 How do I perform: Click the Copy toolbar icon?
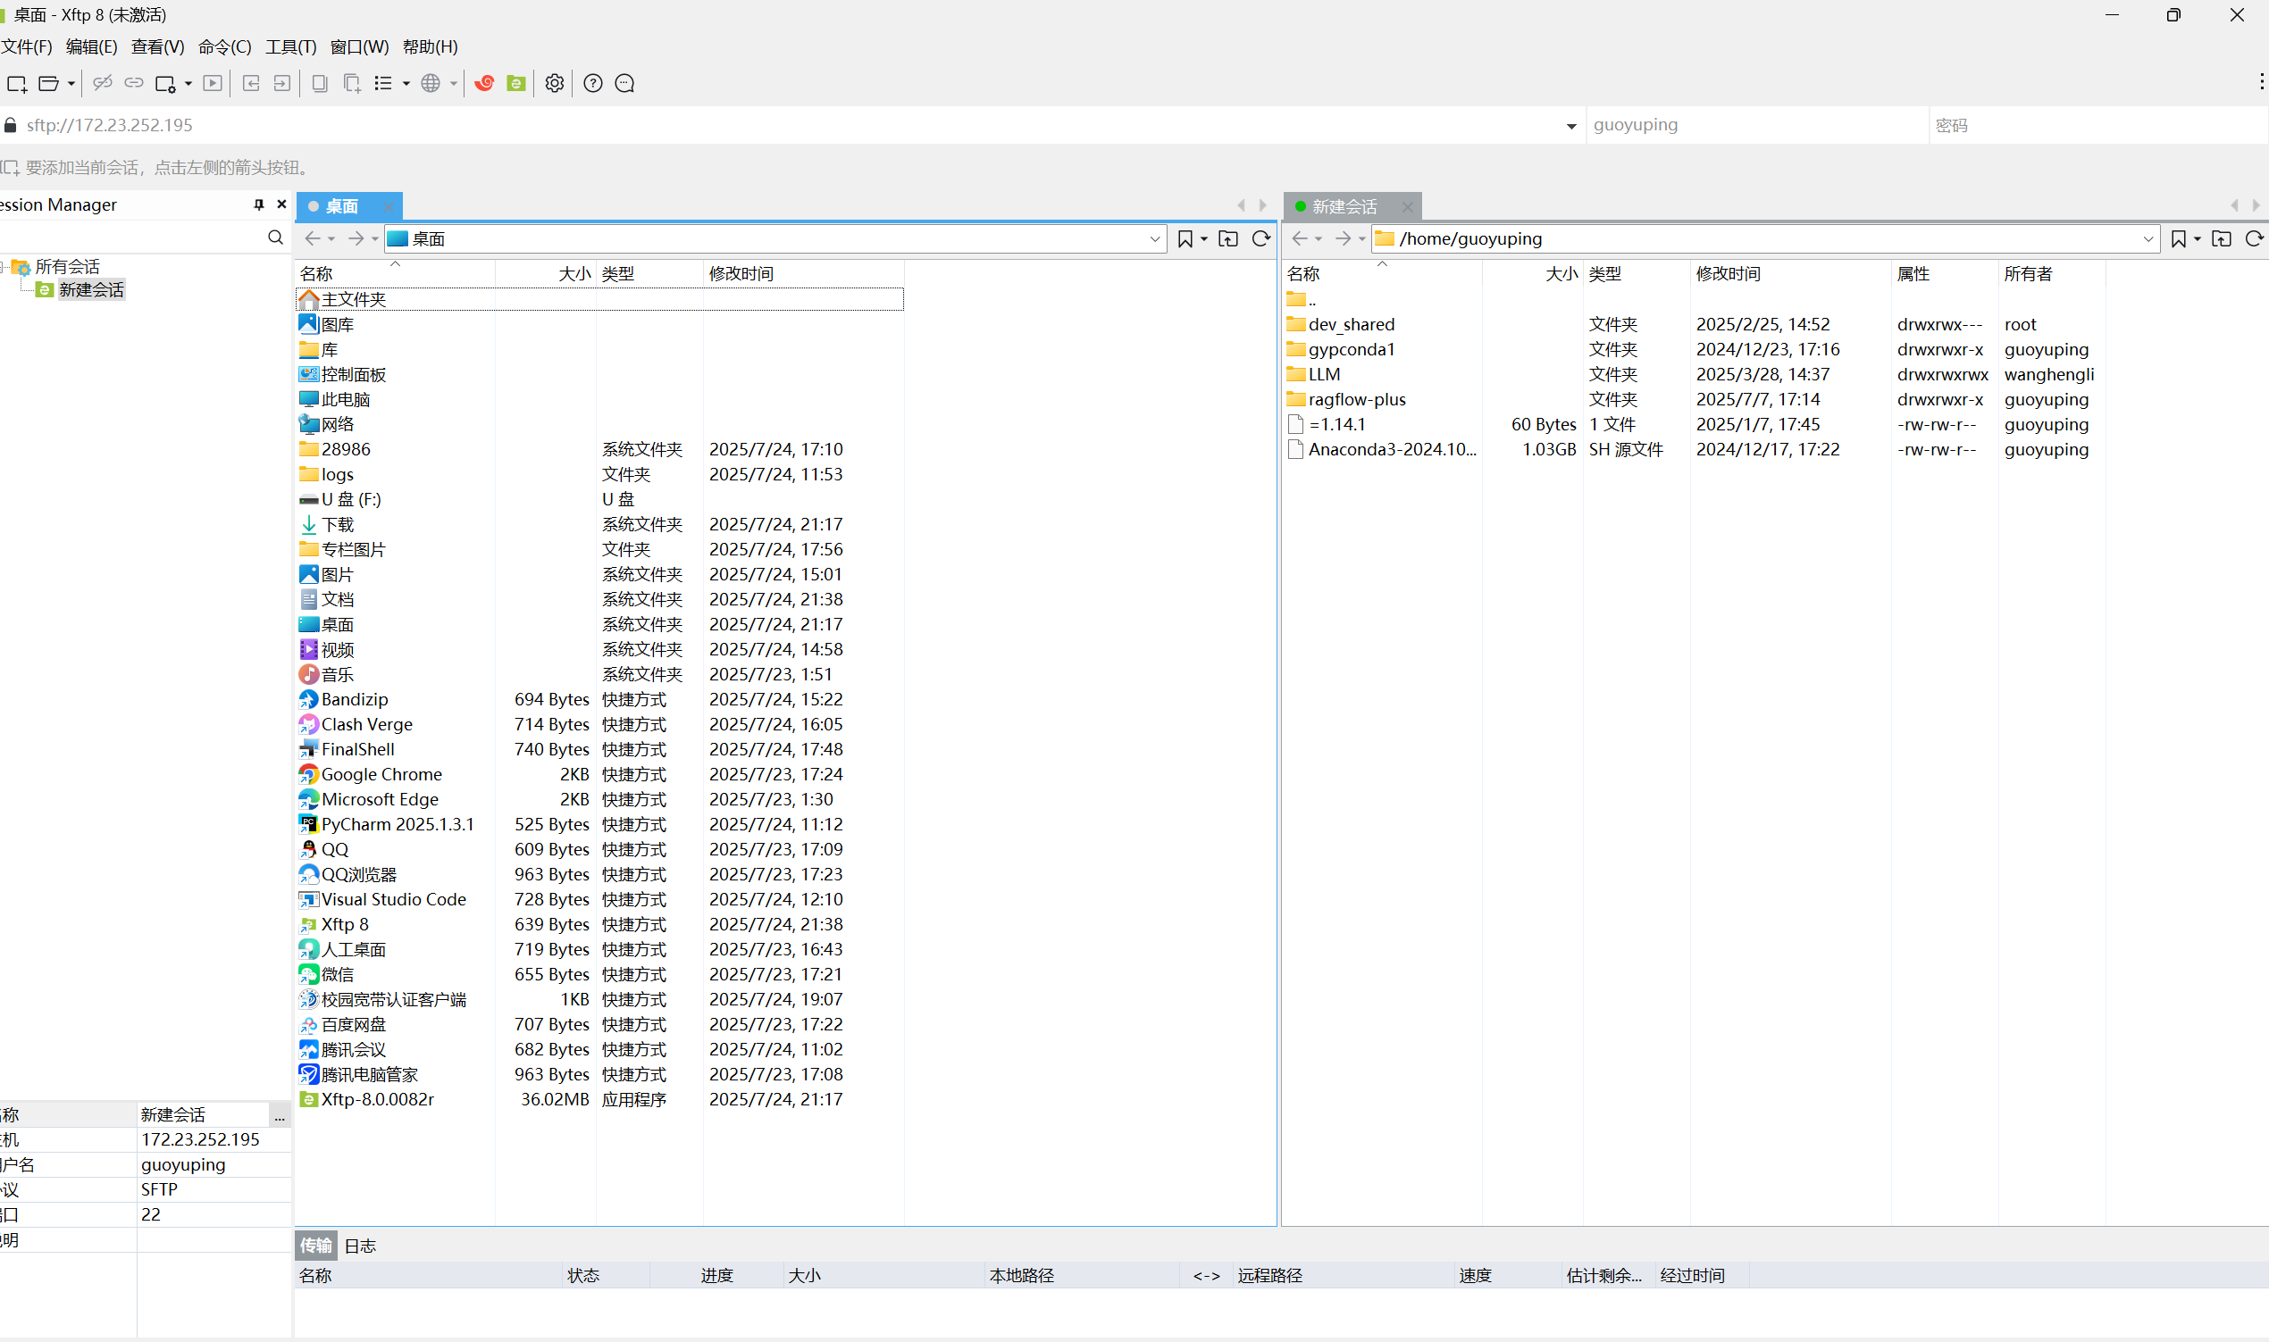click(x=320, y=83)
